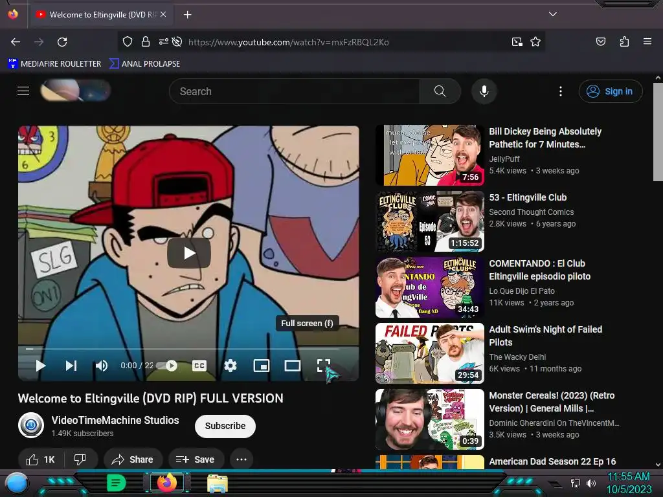The height and width of the screenshot is (497, 663).
Task: Open the extensions puzzle icon
Action: [624, 41]
